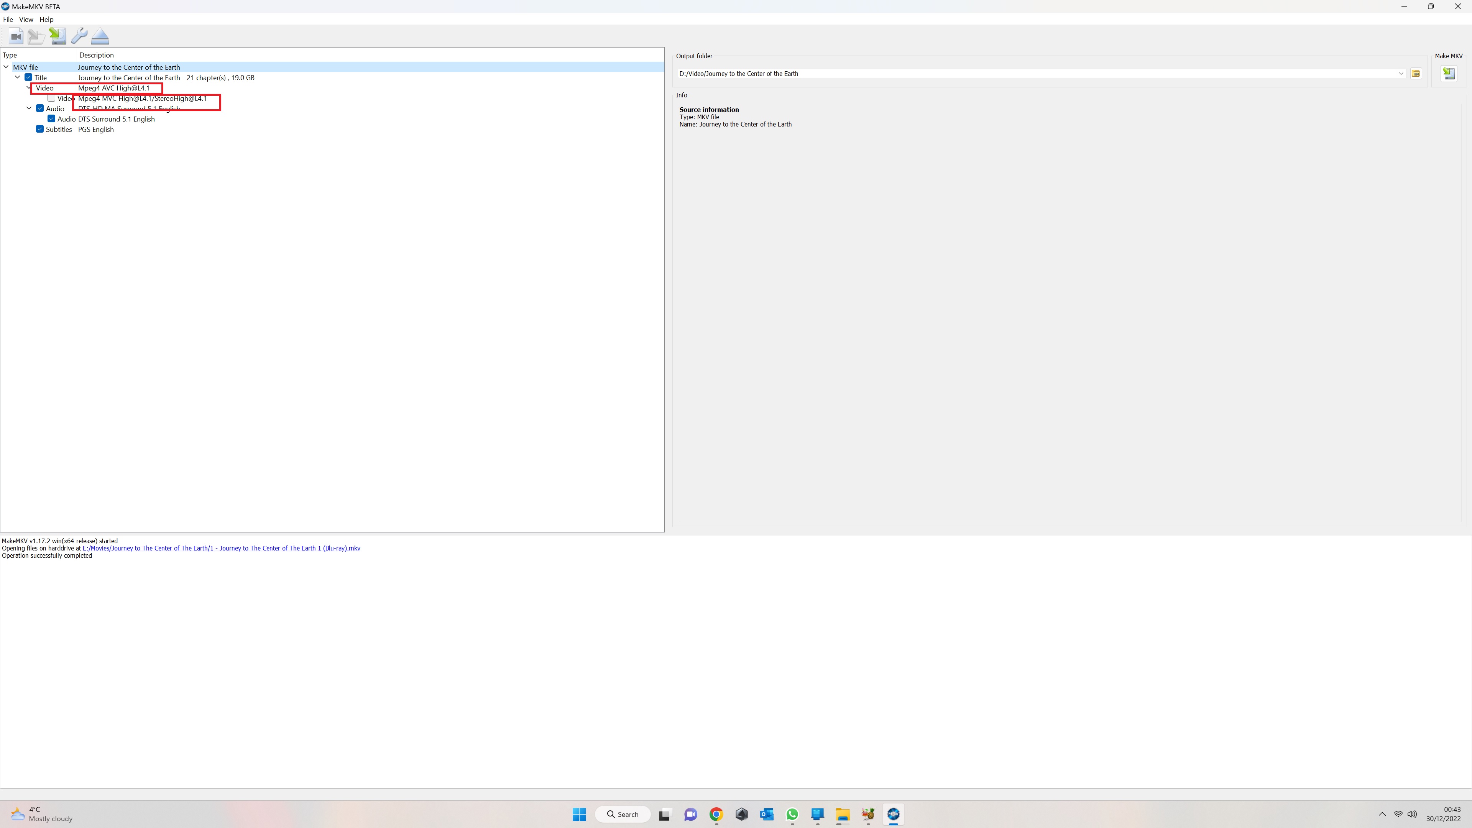Click the output folder browse icon
This screenshot has width=1472, height=828.
click(1415, 73)
